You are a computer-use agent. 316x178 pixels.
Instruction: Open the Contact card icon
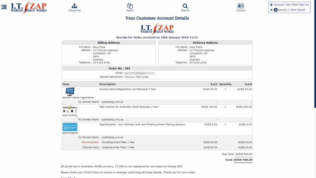point(240,6)
